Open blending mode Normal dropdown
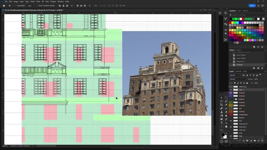 click(238, 79)
